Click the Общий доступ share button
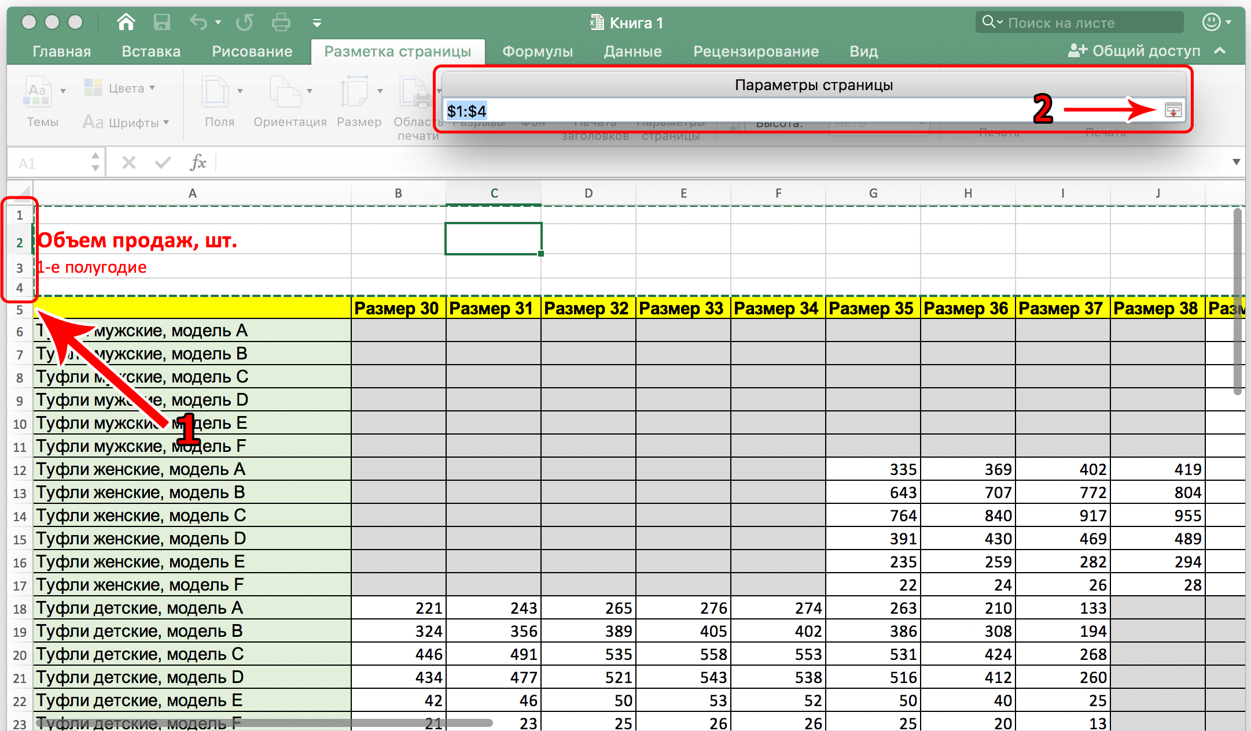 1134,51
